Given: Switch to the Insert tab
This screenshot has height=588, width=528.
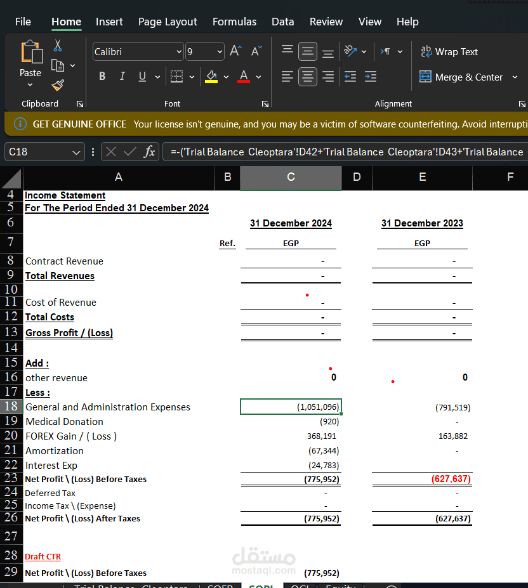Looking at the screenshot, I should click(x=109, y=22).
